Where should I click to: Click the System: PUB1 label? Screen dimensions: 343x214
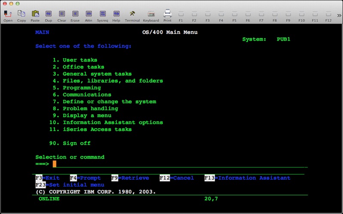[x=266, y=39]
